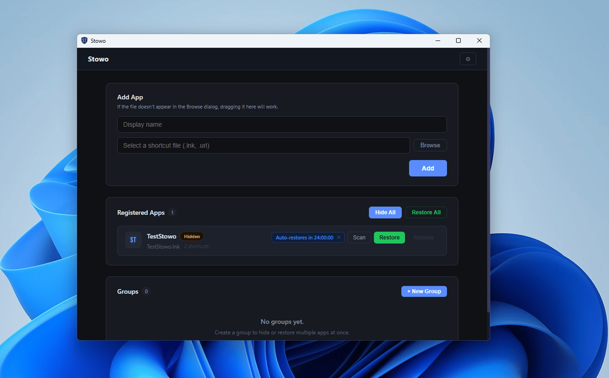Screen dimensions: 609x378
Task: Click the window's vertical scrollbar
Action: [x=488, y=181]
